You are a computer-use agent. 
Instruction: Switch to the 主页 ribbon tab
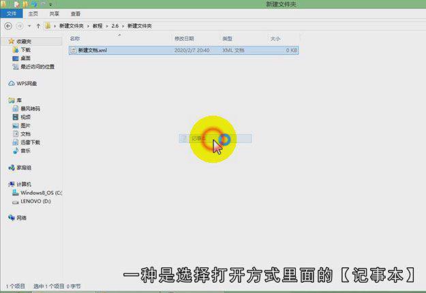33,14
